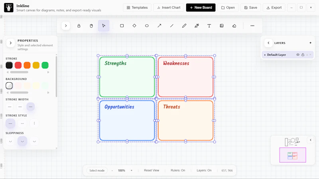Select the Highlighter pen tool
Screen dimensions: 319x179
point(197,26)
